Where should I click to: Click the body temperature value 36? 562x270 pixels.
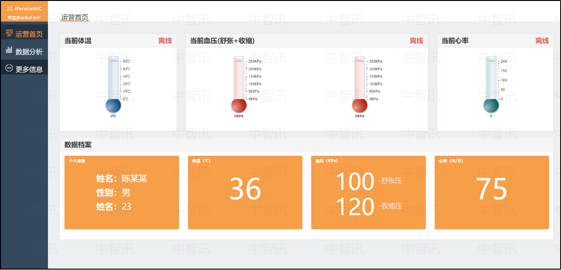[x=245, y=189]
